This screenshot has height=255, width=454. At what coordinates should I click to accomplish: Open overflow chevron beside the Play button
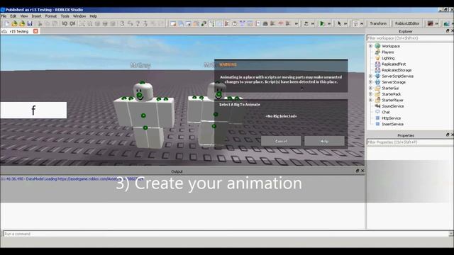(x=329, y=23)
